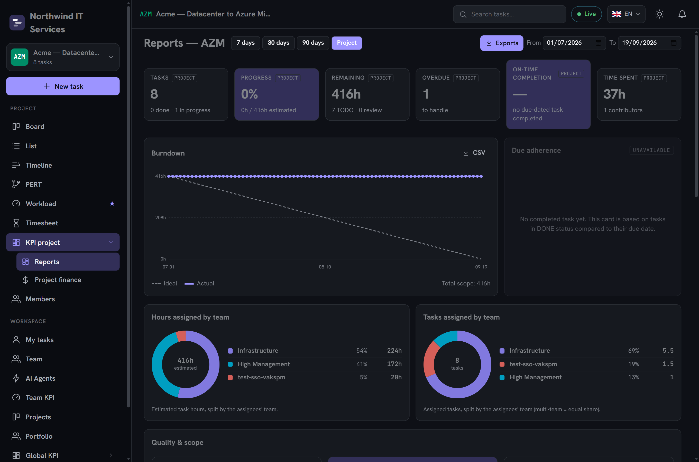Click the Overdue KPI card

pos(457,94)
